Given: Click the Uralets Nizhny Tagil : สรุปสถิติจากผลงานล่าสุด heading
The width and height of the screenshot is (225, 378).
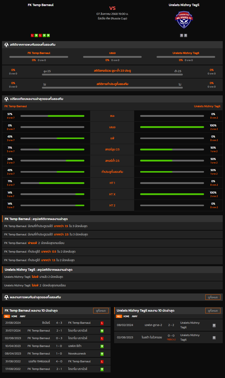Looking at the screenshot, I should [39, 270].
